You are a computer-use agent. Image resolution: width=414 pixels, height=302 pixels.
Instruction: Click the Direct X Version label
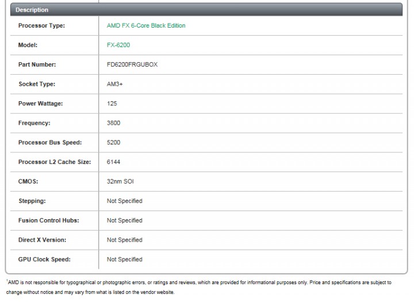tap(42, 240)
